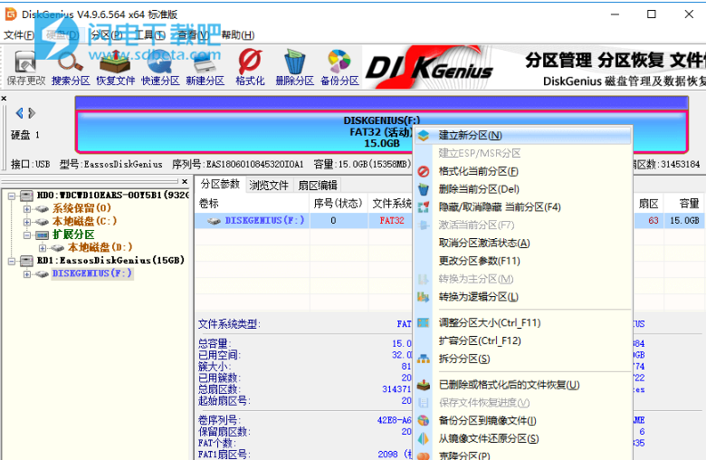This screenshot has width=706, height=460.
Task: Open Backup Partition (备份分区) tool
Action: 339,68
